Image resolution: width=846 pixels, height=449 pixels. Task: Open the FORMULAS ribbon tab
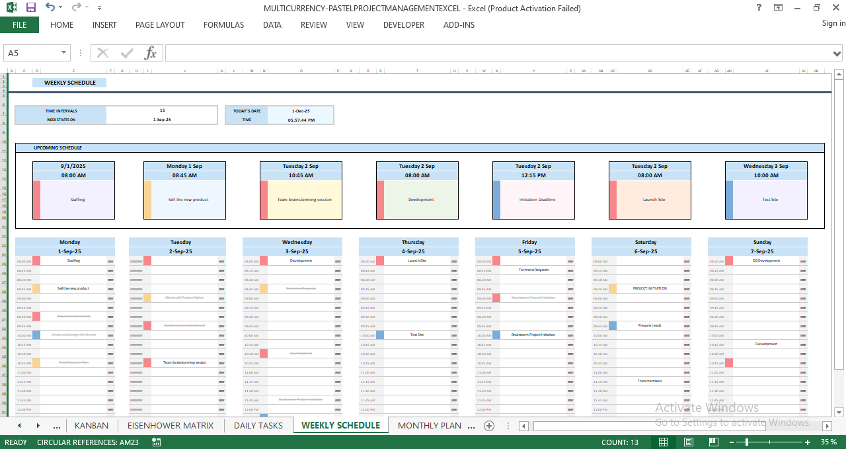(223, 25)
